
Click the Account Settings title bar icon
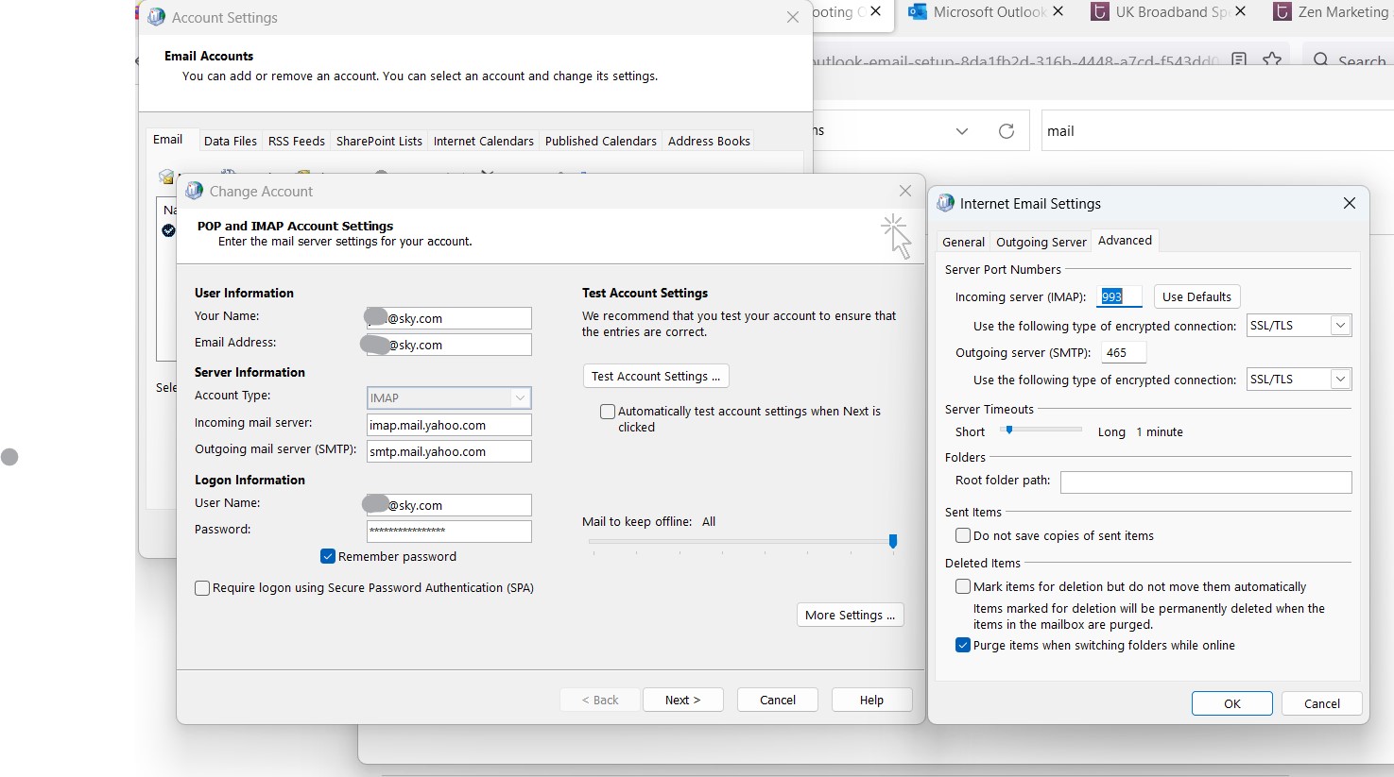(x=156, y=17)
